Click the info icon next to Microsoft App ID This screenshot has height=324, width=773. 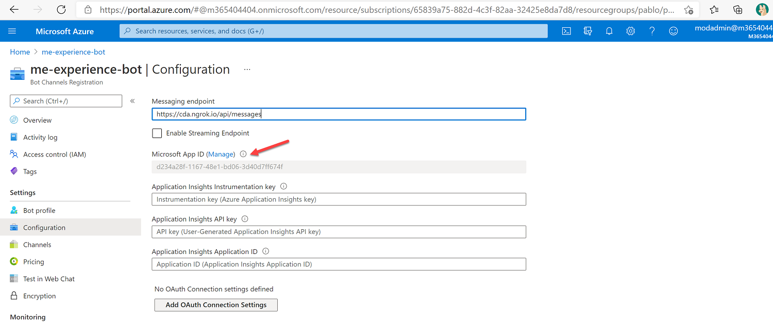tap(243, 154)
